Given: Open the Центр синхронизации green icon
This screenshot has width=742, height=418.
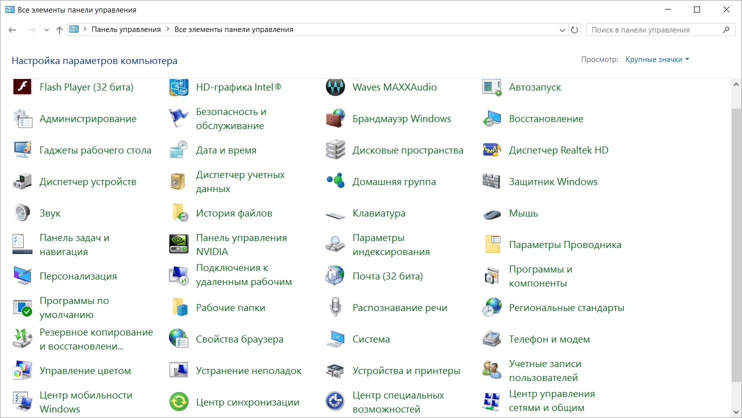Looking at the screenshot, I should (178, 402).
